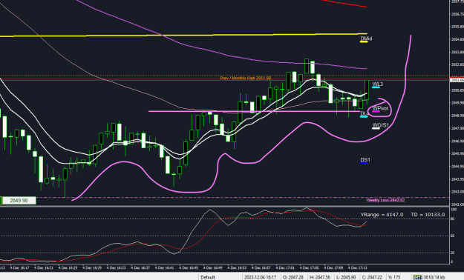Click the 4 Dec 17:05 time label
Viewport: 464px width, 280px height.
(310, 268)
